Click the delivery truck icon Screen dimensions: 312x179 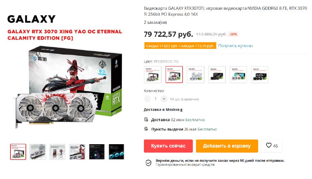pyautogui.click(x=146, y=120)
